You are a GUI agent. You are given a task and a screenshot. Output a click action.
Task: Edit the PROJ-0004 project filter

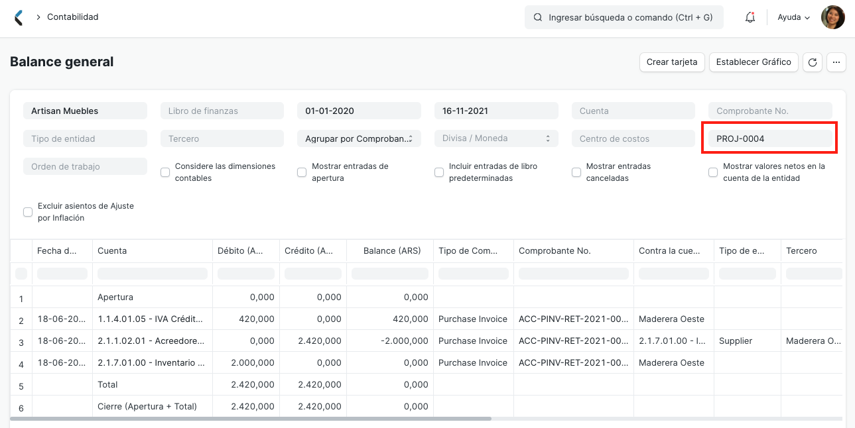[x=770, y=138]
